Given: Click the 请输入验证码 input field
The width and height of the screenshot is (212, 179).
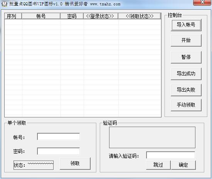Looking at the screenshot, I should point(171,155).
